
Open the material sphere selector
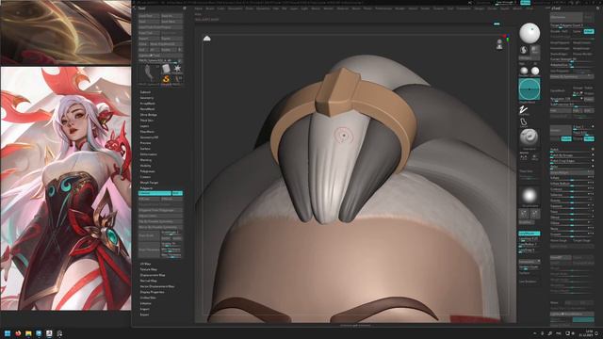point(530,33)
